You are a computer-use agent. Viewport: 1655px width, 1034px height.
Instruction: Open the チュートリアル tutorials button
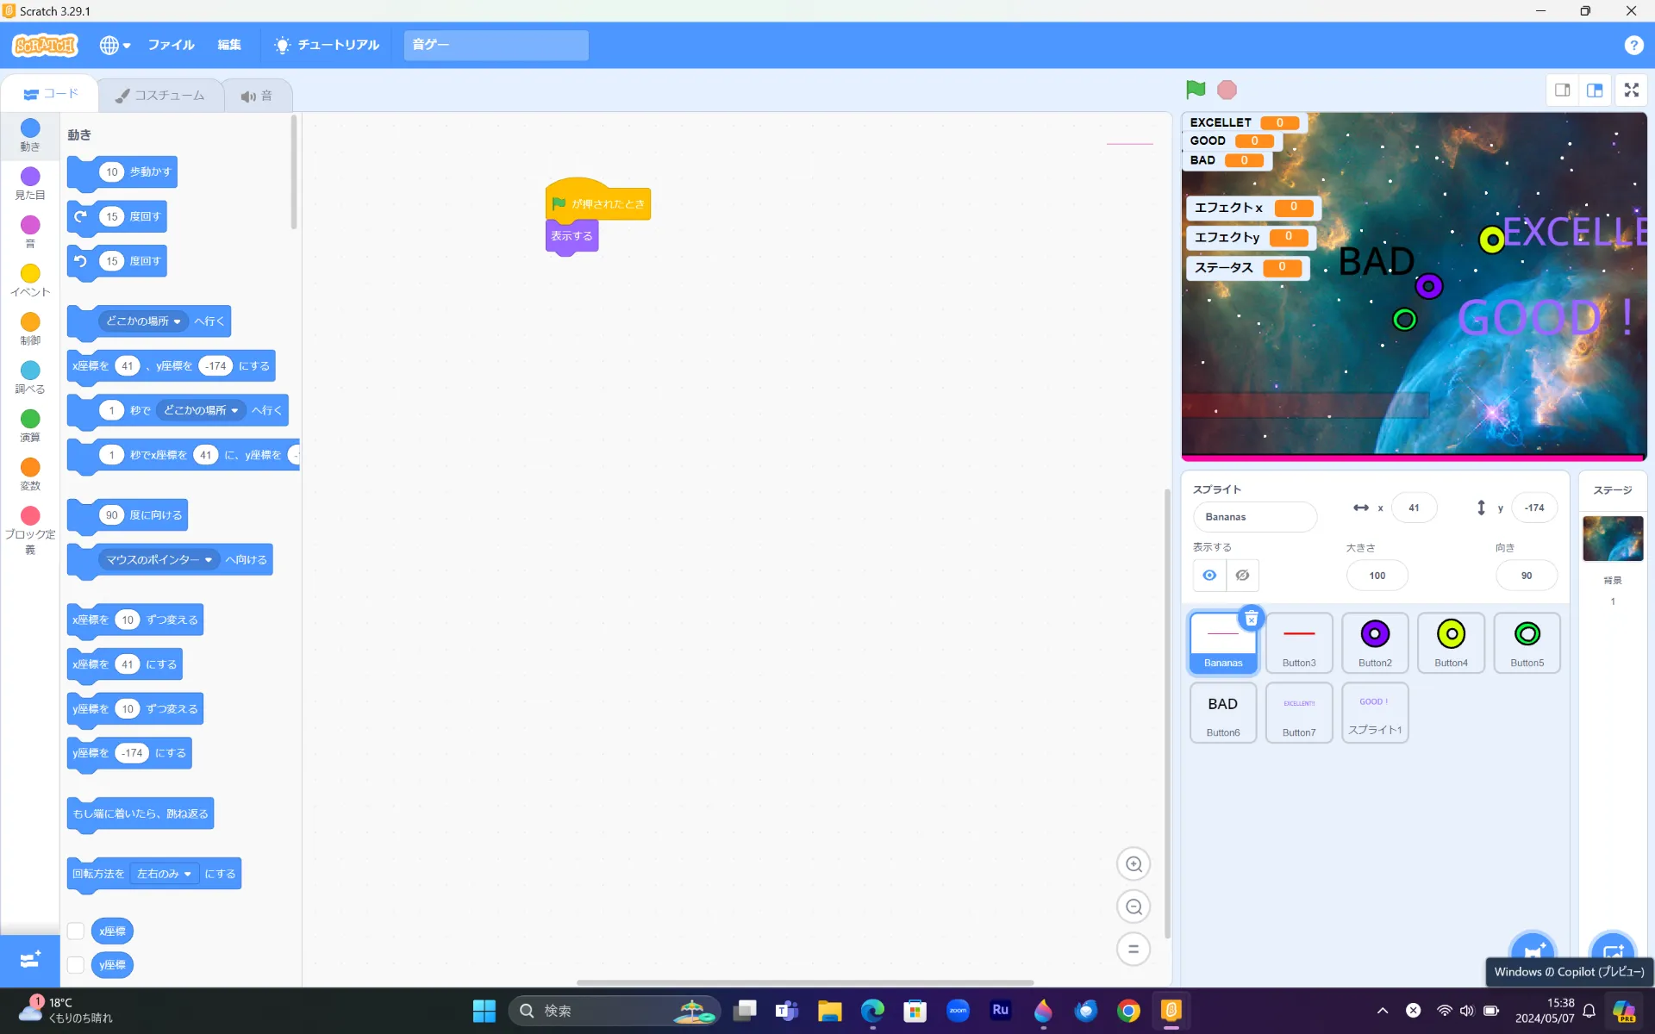[x=327, y=45]
